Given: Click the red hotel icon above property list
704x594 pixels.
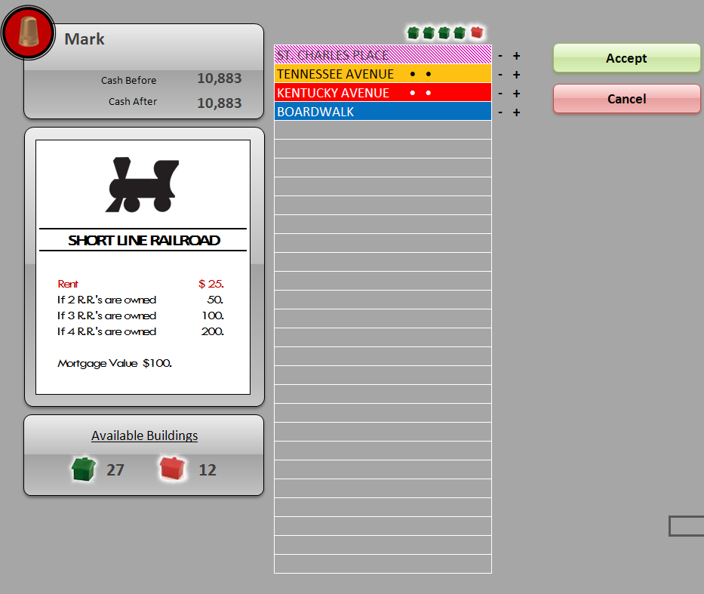Looking at the screenshot, I should coord(477,32).
